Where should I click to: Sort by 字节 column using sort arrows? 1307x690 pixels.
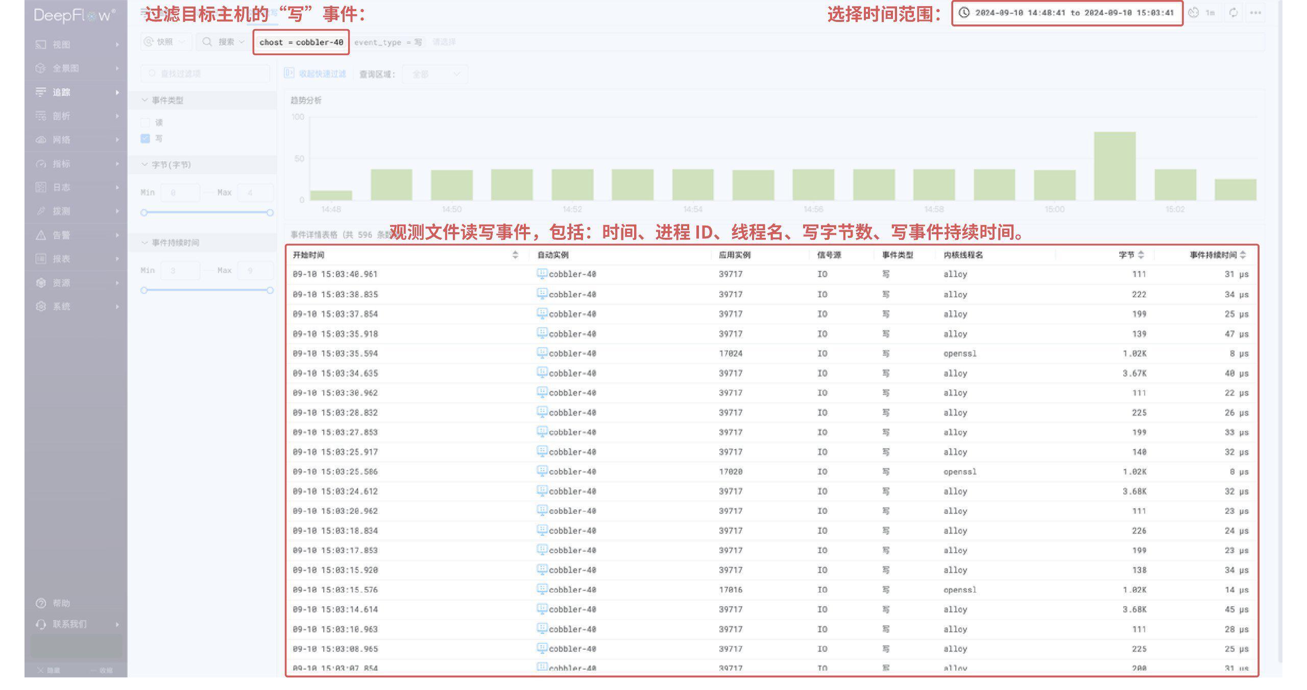1141,255
